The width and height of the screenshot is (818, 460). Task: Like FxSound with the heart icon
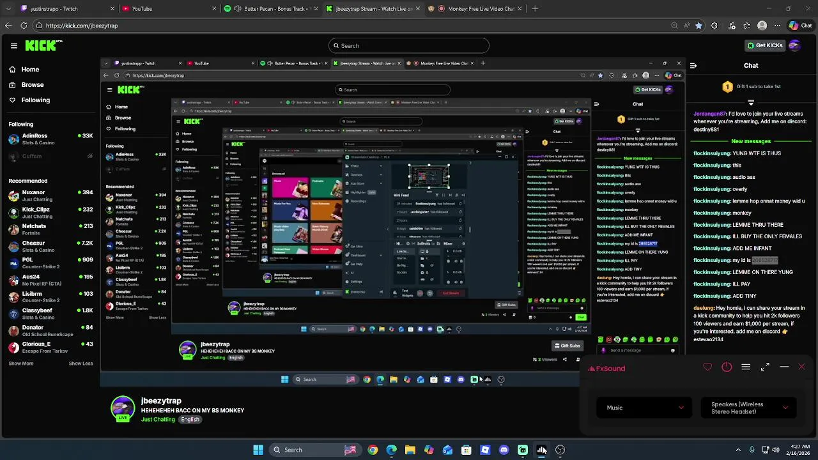point(707,367)
